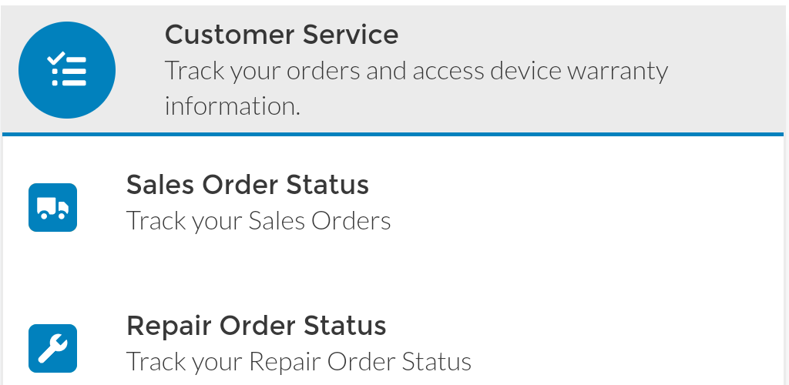
Task: Select 'Track your Repair Order Status' subtitle
Action: coord(298,361)
